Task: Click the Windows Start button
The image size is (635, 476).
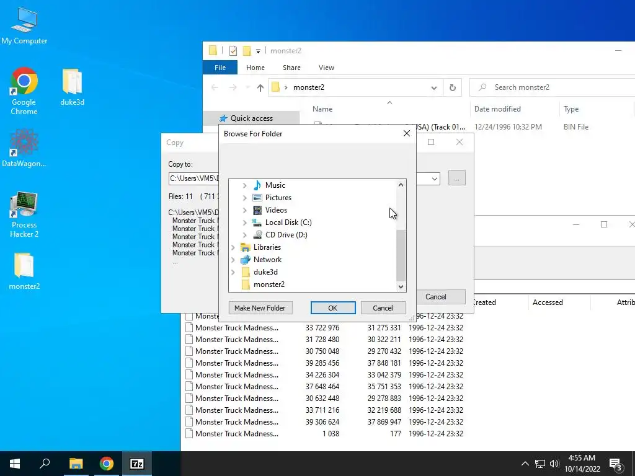Action: point(15,464)
